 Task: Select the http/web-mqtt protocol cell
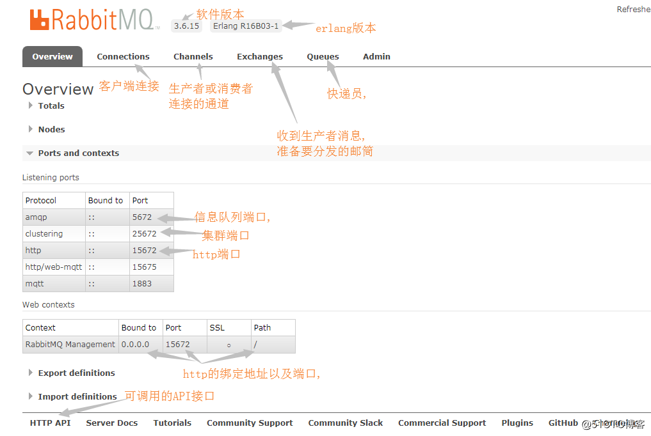click(54, 267)
